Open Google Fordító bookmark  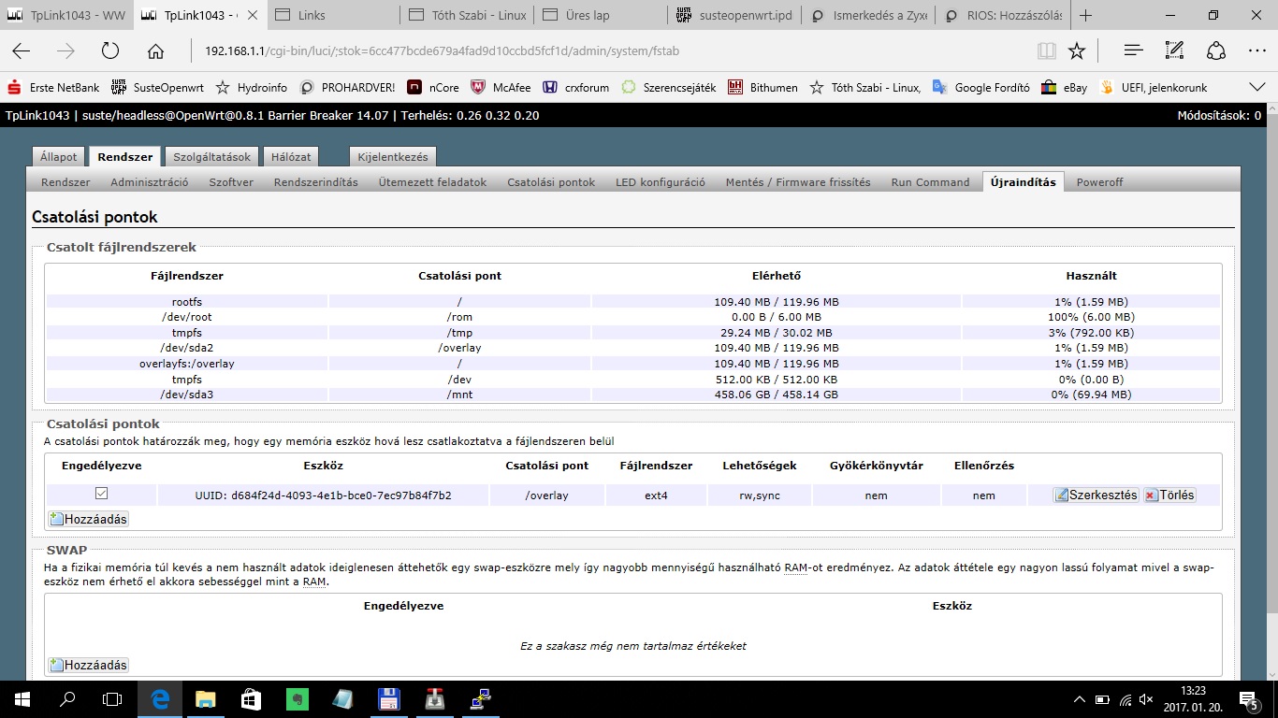(x=980, y=88)
